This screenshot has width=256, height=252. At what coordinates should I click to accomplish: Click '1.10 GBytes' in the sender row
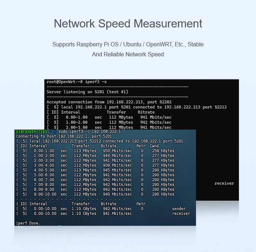pos(84,209)
